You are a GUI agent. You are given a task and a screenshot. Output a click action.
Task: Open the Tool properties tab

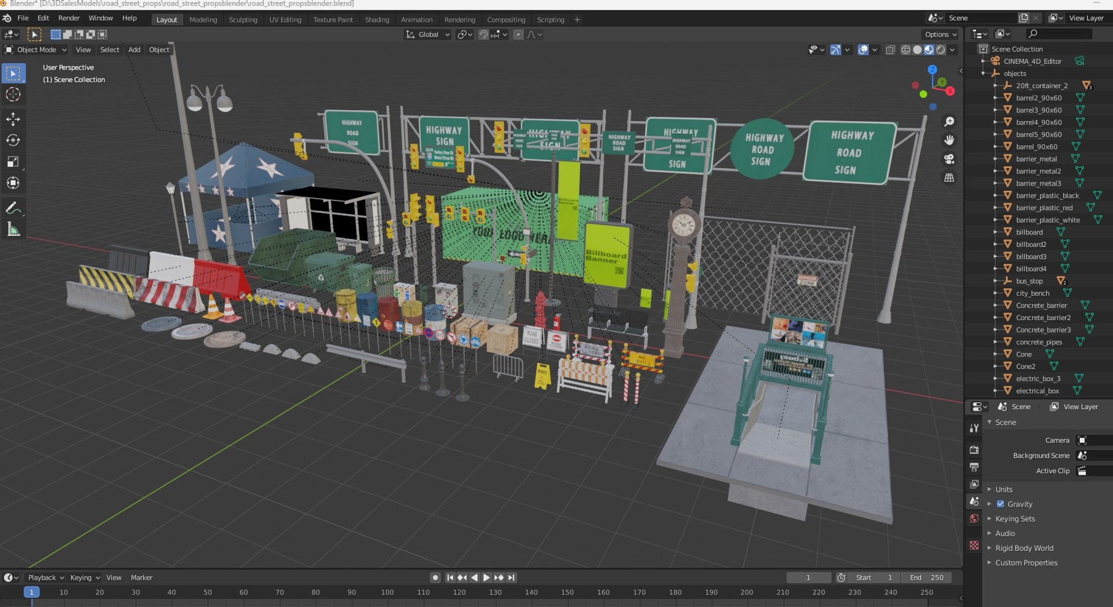(974, 428)
